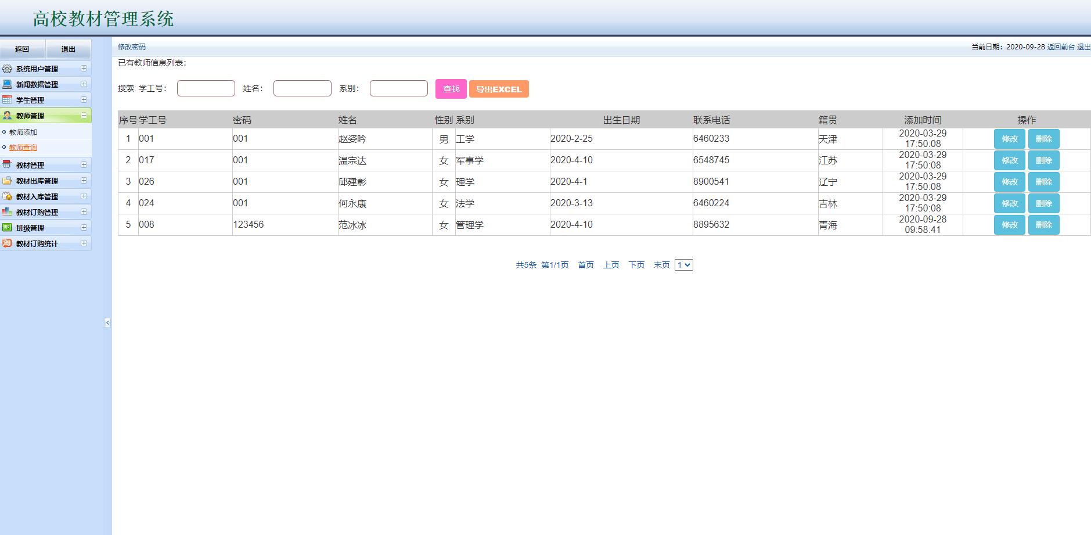This screenshot has width=1091, height=535.
Task: Open 返回前台 link at top right
Action: 1058,49
